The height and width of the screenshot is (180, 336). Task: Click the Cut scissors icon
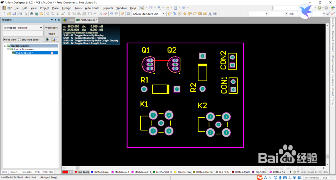coord(69,14)
